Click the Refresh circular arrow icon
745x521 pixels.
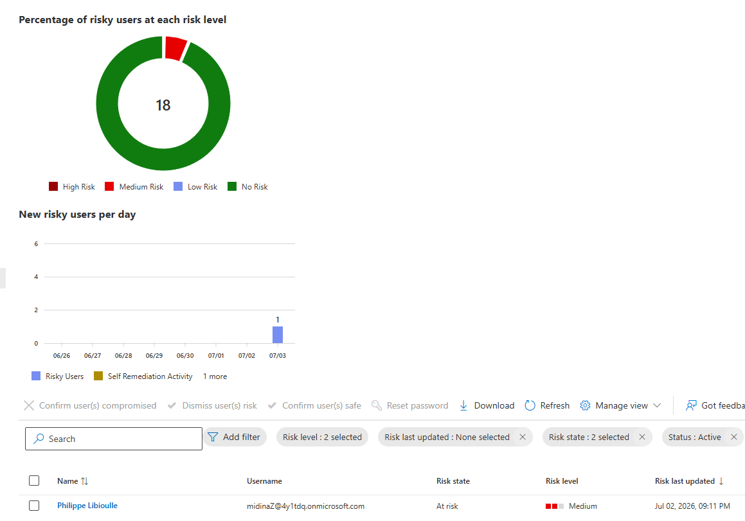pos(530,405)
